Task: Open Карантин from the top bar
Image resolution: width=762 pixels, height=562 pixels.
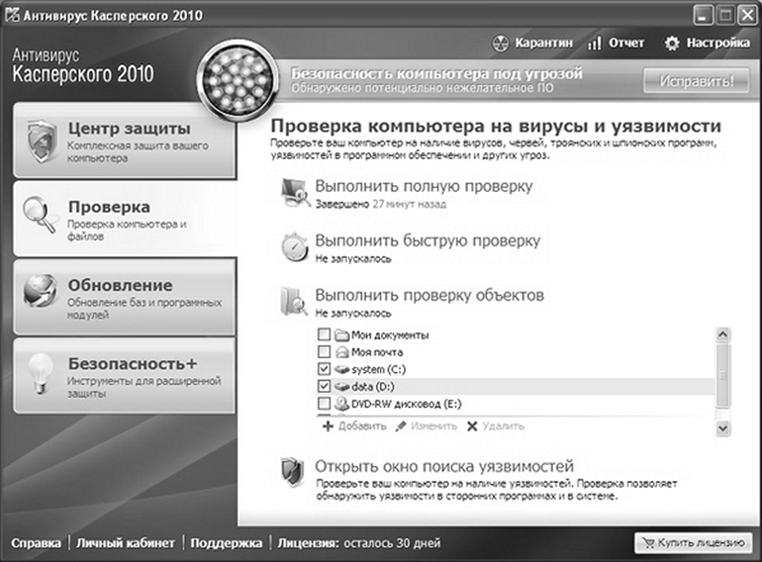Action: [532, 44]
